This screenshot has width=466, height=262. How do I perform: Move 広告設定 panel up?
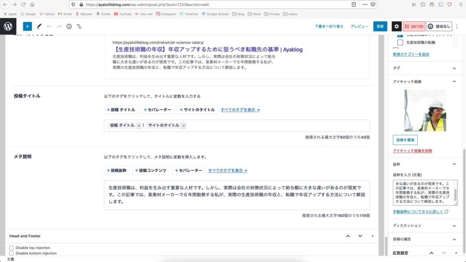(x=431, y=253)
